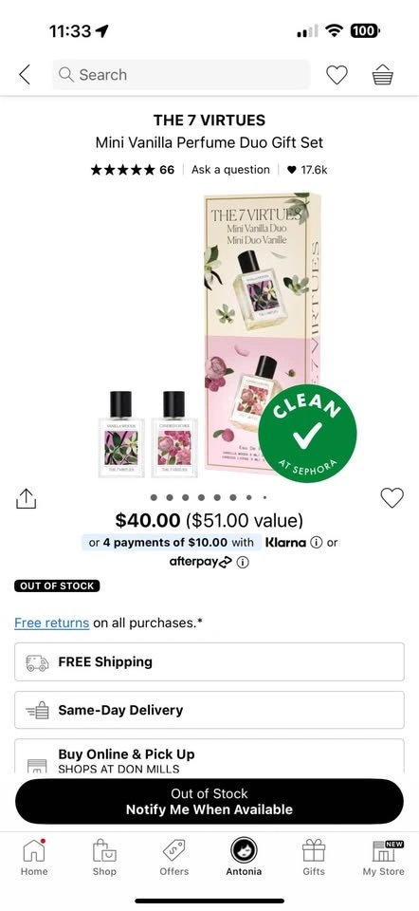Open the shopping basket icon
Image resolution: width=419 pixels, height=911 pixels.
point(383,75)
